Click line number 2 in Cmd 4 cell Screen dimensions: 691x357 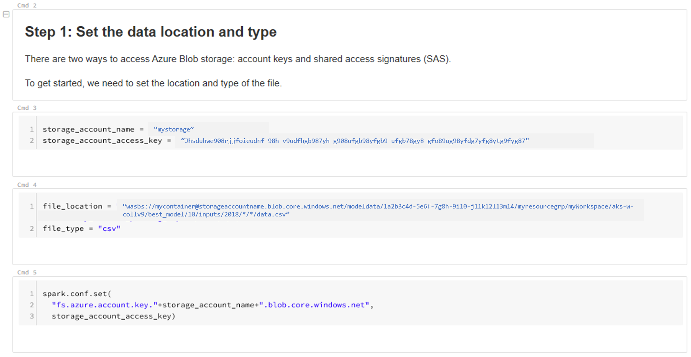tap(32, 229)
